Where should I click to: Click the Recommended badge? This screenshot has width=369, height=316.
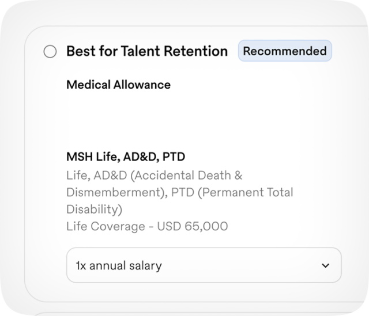(285, 51)
